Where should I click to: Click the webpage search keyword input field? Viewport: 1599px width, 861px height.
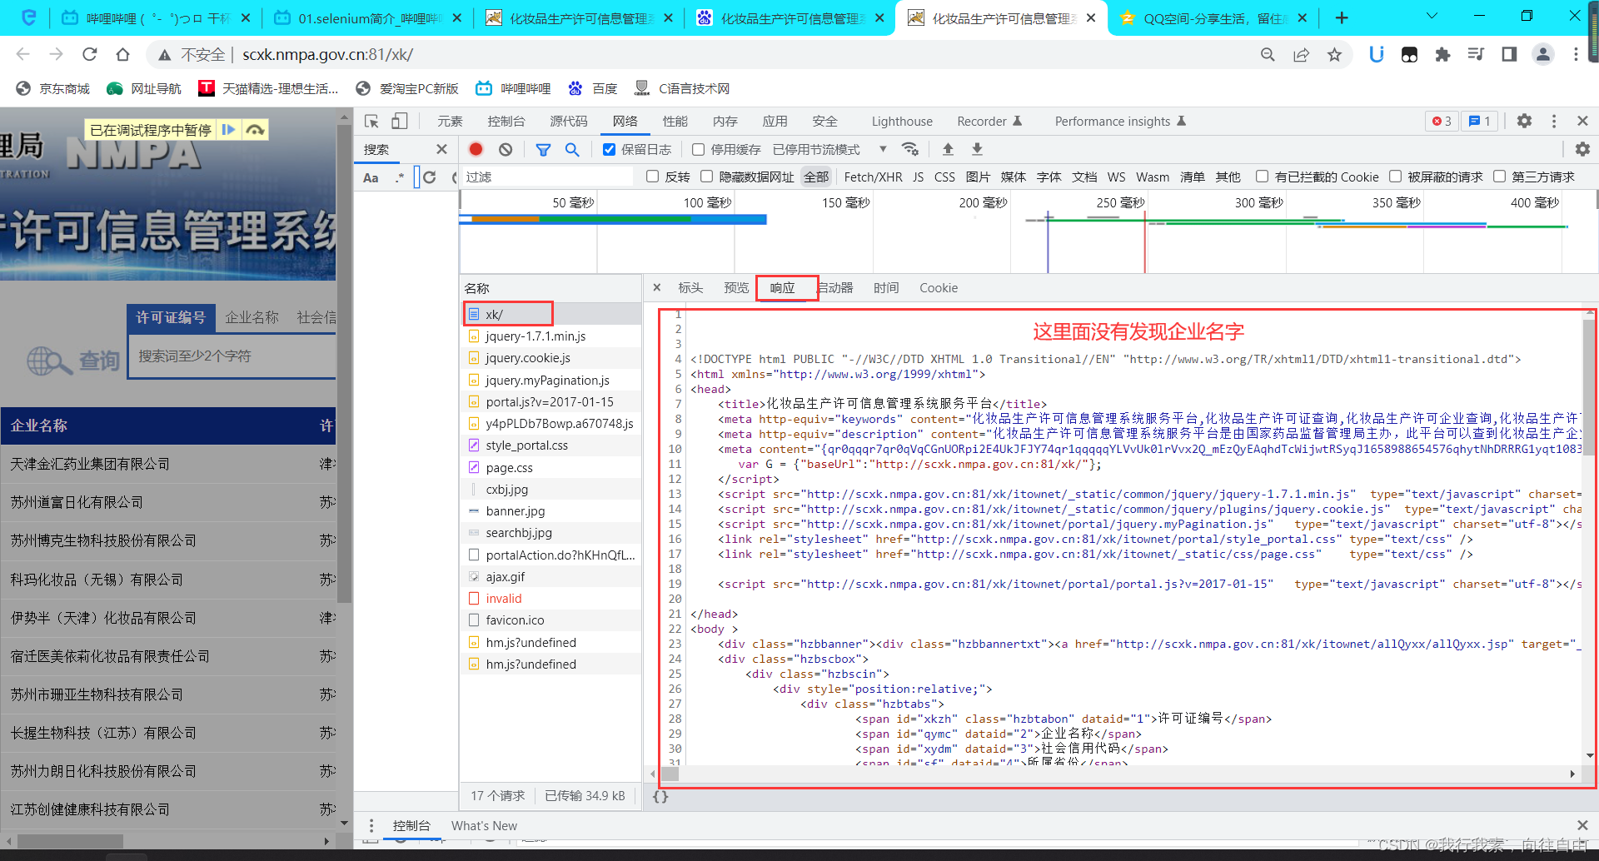233,356
